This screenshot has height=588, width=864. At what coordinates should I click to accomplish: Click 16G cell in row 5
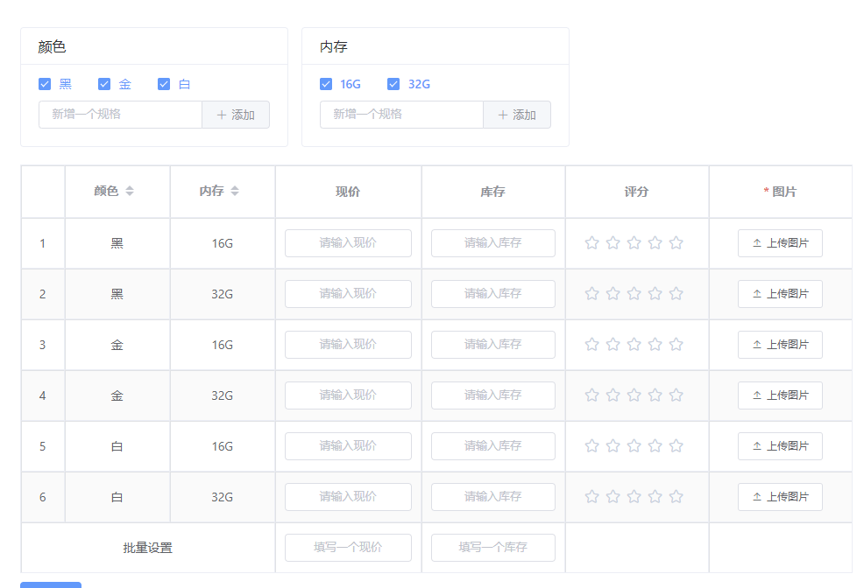click(x=223, y=446)
